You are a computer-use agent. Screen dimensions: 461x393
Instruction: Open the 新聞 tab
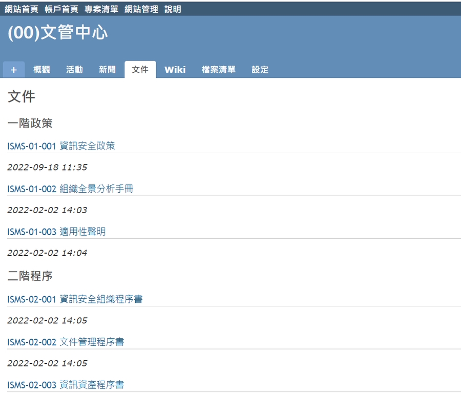tap(107, 70)
